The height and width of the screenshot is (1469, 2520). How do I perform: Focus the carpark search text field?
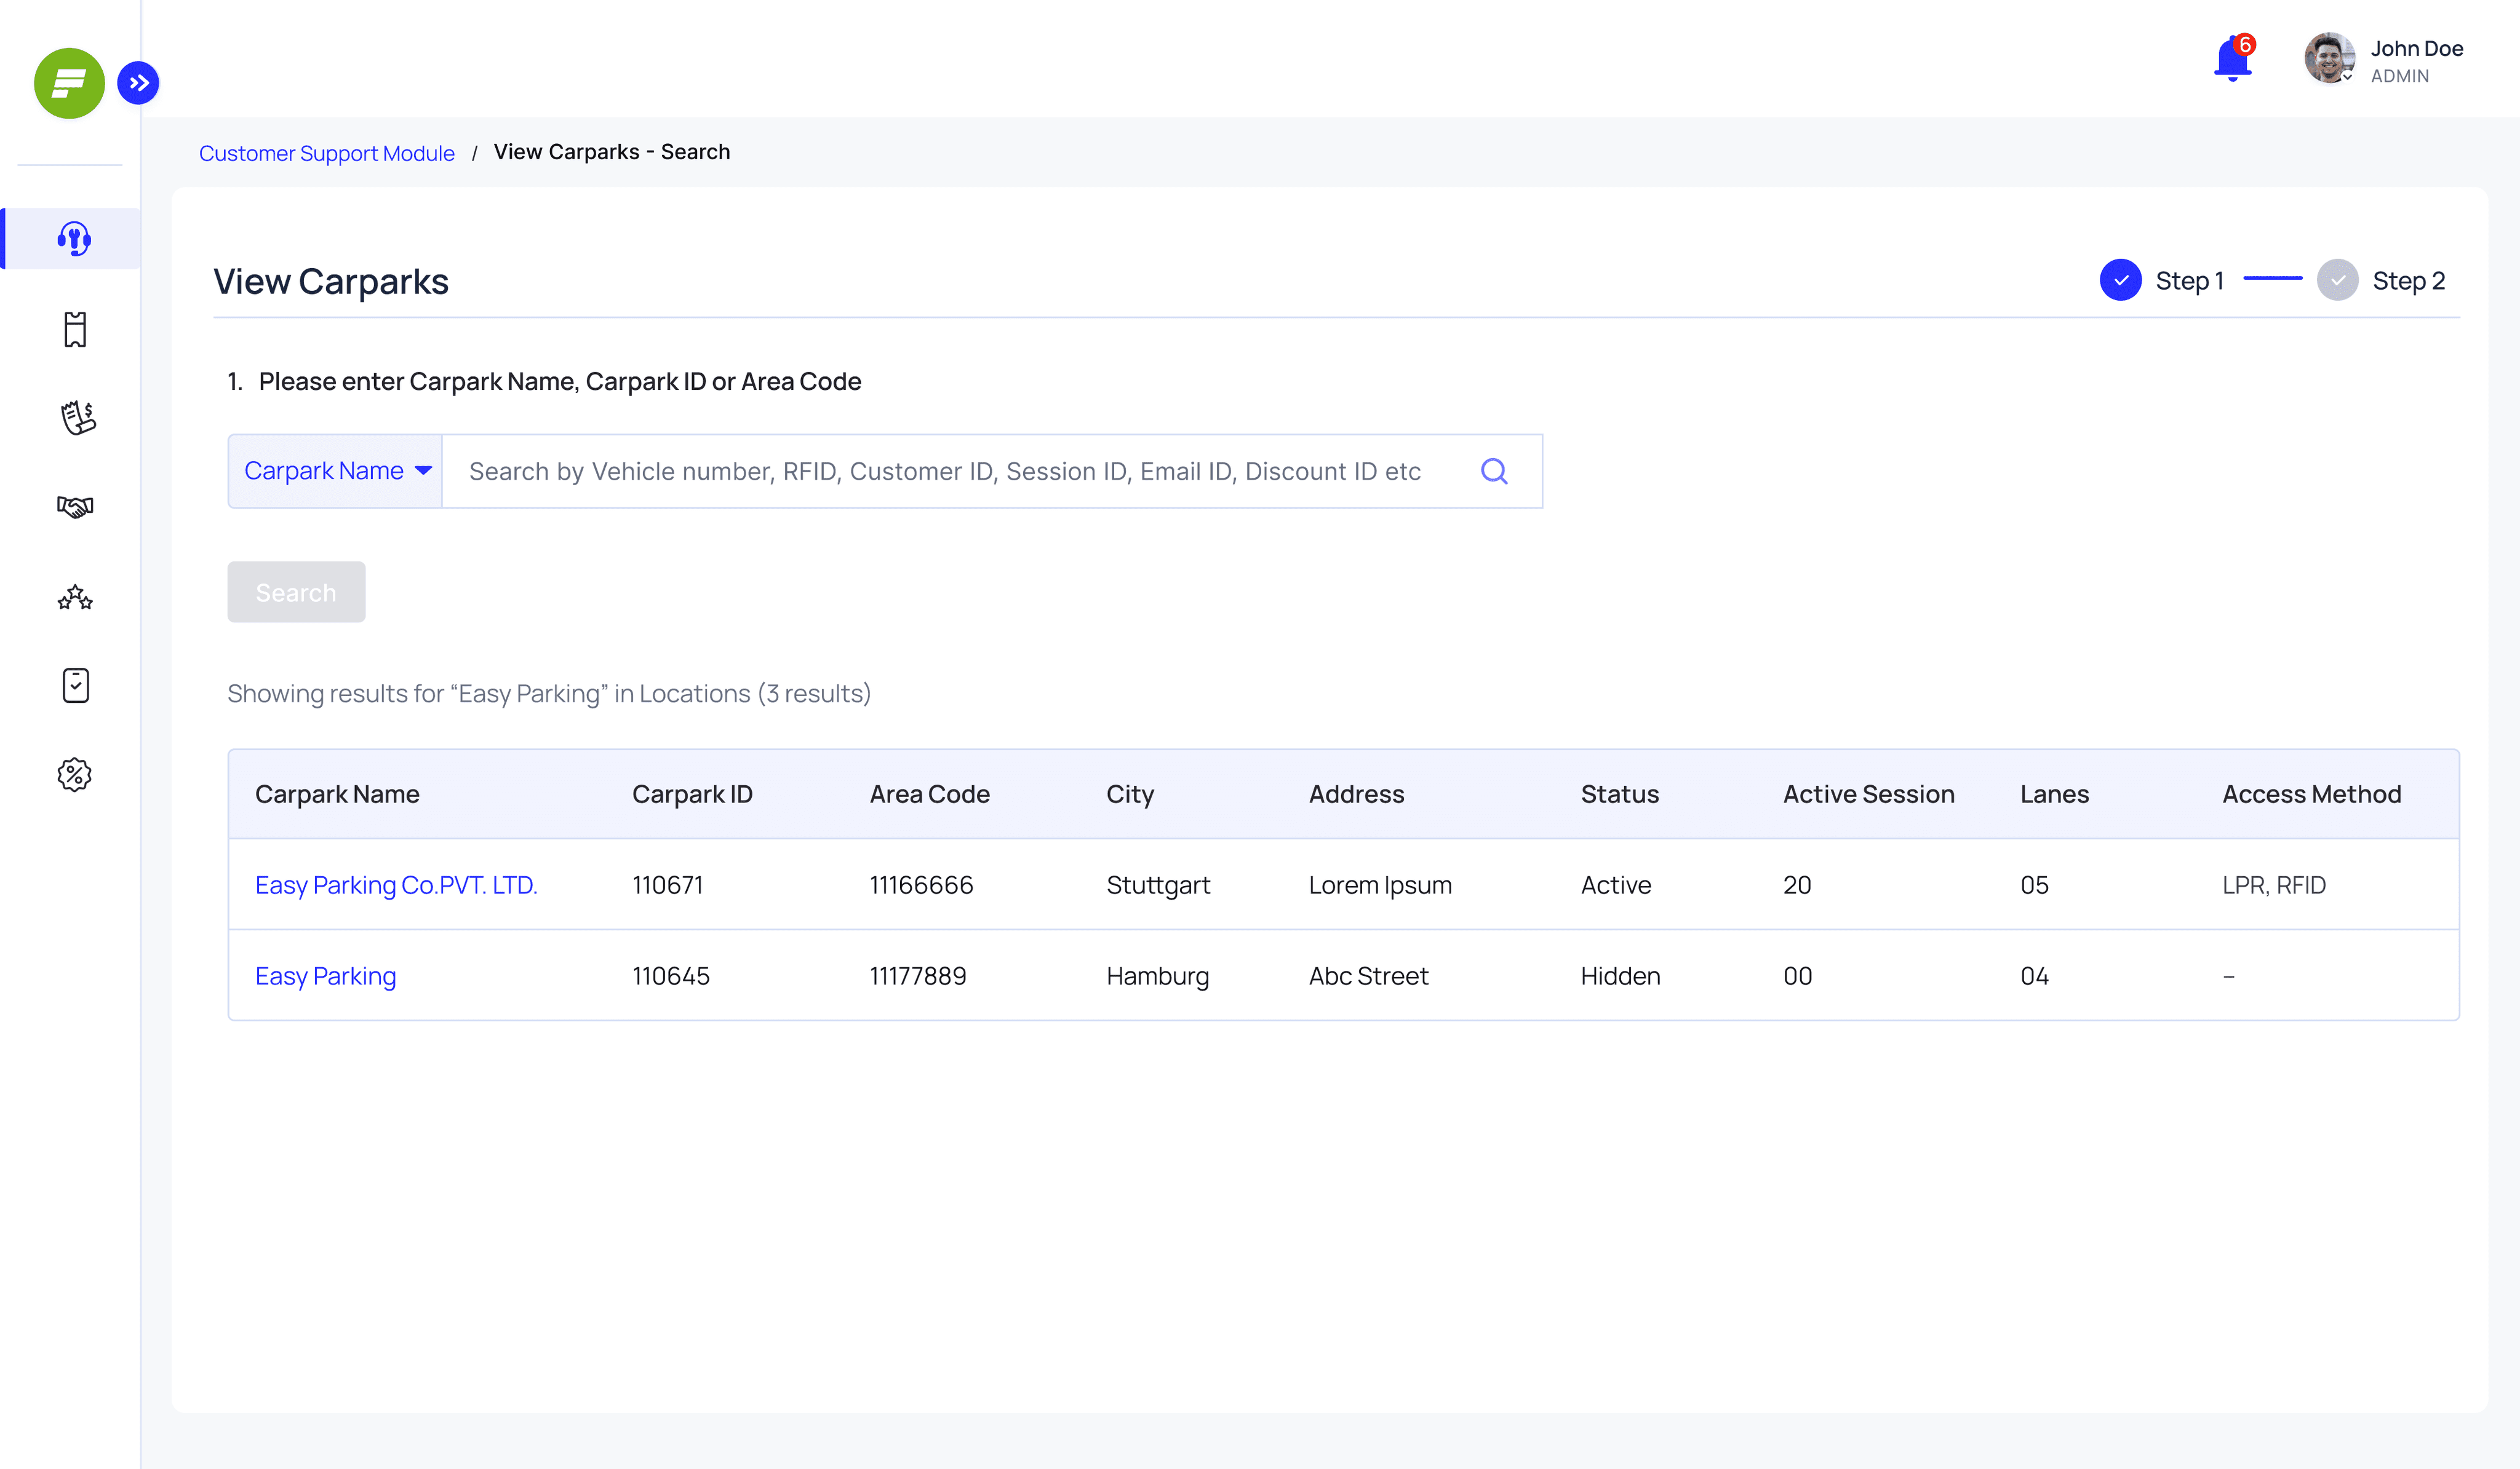click(x=960, y=472)
